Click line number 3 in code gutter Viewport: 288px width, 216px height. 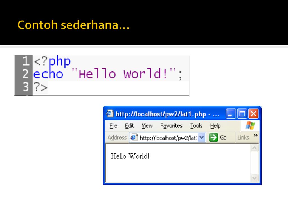26,87
